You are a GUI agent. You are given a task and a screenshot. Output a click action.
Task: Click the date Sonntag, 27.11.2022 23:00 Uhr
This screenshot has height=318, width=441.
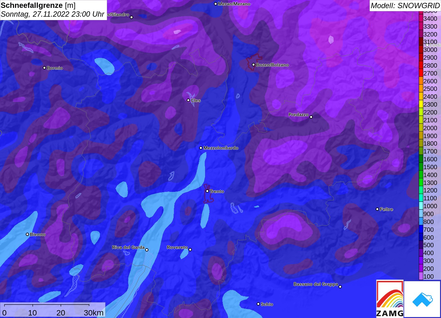pyautogui.click(x=52, y=14)
